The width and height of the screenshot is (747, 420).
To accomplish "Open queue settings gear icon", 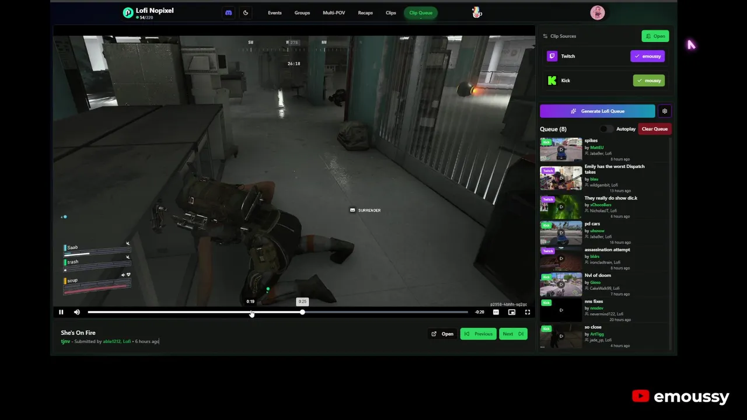I will tap(665, 111).
